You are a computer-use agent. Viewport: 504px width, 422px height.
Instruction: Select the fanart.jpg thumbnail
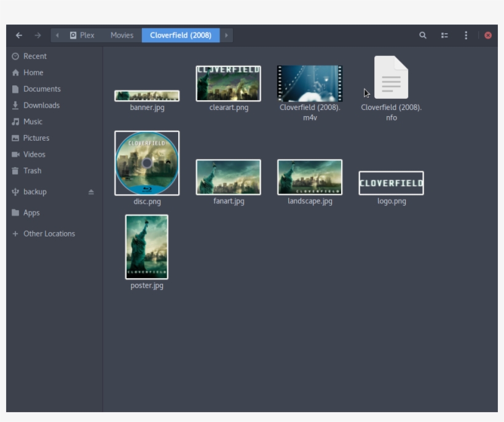[x=228, y=177]
